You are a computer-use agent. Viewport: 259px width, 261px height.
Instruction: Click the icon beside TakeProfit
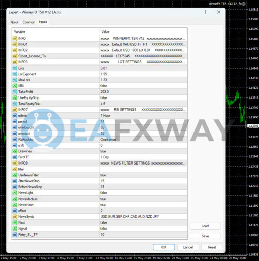tap(15, 92)
